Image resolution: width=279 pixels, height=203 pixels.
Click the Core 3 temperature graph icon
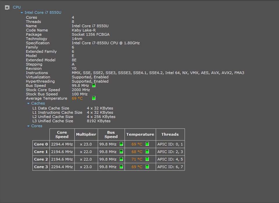click(x=147, y=167)
